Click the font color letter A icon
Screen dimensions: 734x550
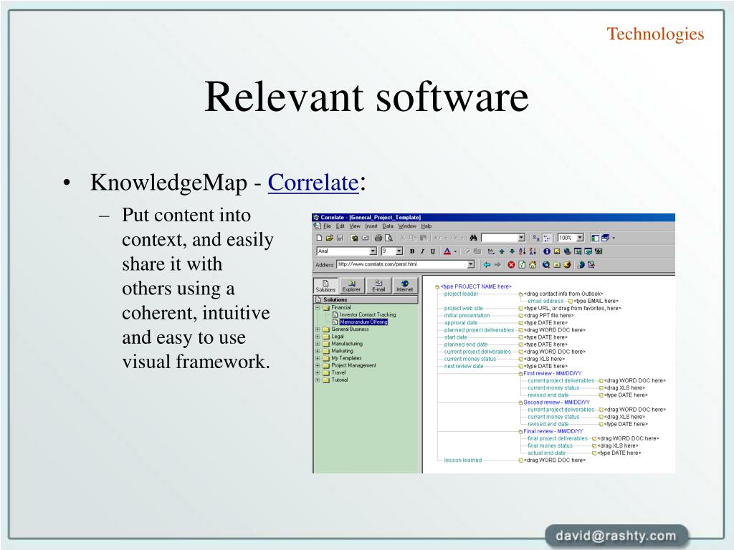tap(447, 251)
